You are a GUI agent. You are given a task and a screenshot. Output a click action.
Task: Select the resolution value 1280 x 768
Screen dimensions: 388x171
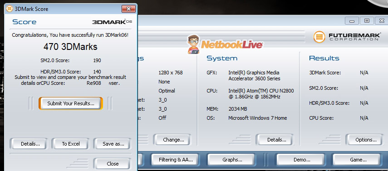point(171,73)
